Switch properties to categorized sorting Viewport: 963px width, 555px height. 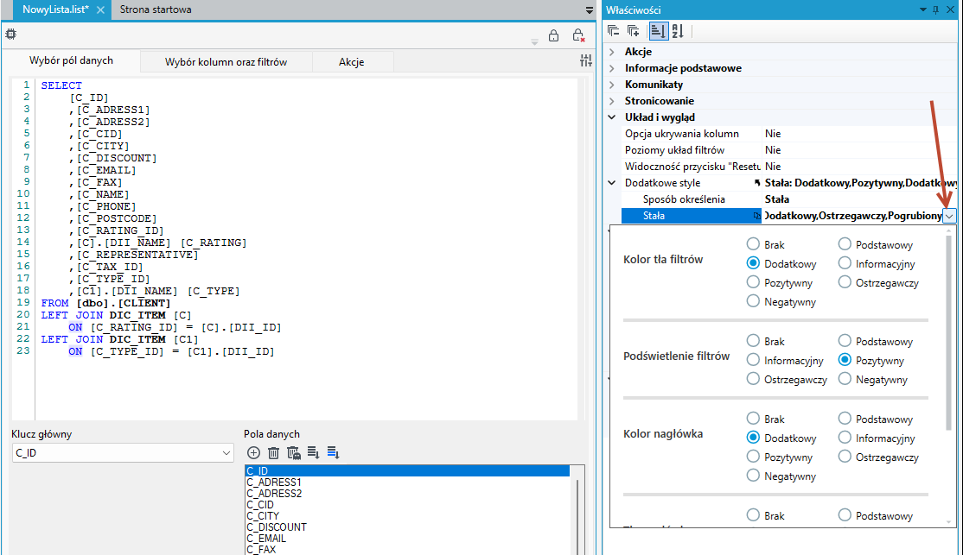click(x=658, y=31)
